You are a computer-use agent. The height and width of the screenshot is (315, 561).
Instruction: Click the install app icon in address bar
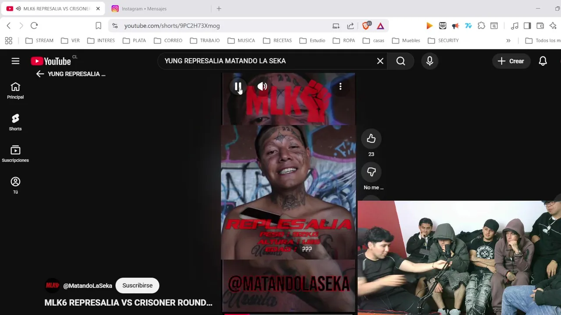coord(336,26)
